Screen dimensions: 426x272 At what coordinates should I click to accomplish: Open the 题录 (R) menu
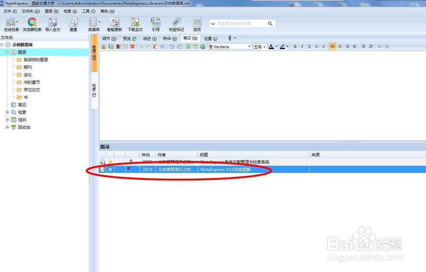point(52,11)
